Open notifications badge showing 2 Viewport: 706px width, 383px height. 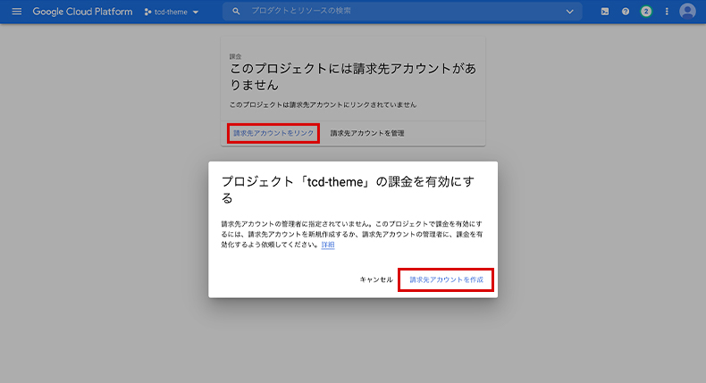click(646, 12)
